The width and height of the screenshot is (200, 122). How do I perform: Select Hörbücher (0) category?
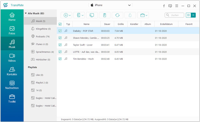[x=41, y=60]
